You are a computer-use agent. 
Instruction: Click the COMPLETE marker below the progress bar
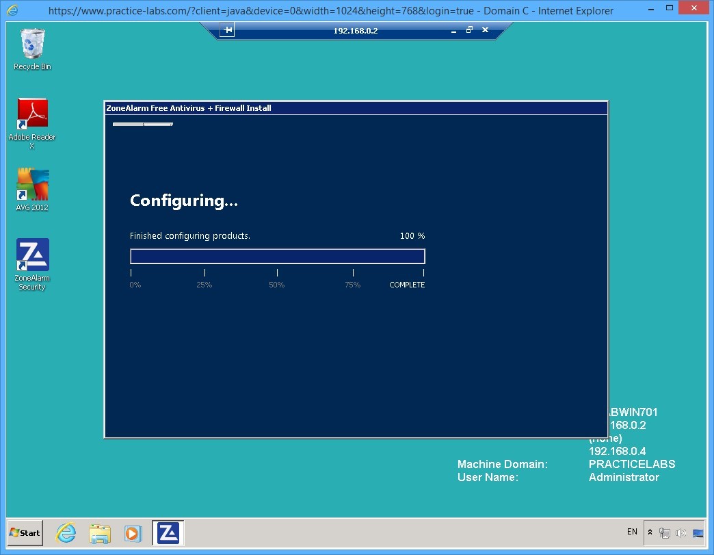406,285
